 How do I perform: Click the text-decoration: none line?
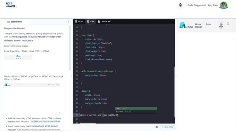point(98,59)
